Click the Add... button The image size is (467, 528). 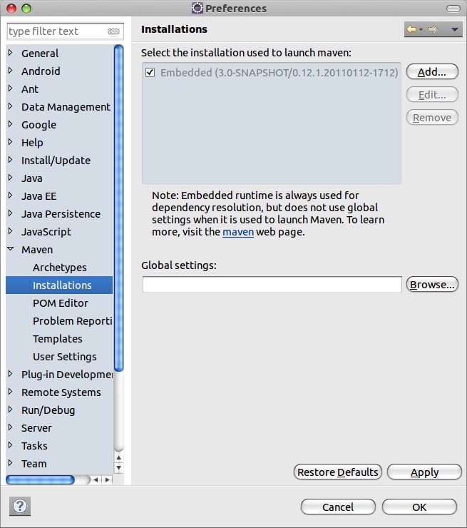click(x=432, y=72)
